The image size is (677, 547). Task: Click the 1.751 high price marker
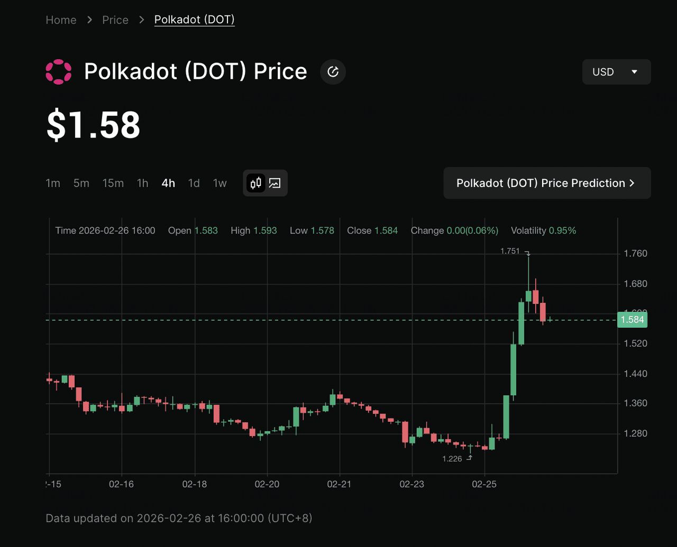[x=510, y=252]
